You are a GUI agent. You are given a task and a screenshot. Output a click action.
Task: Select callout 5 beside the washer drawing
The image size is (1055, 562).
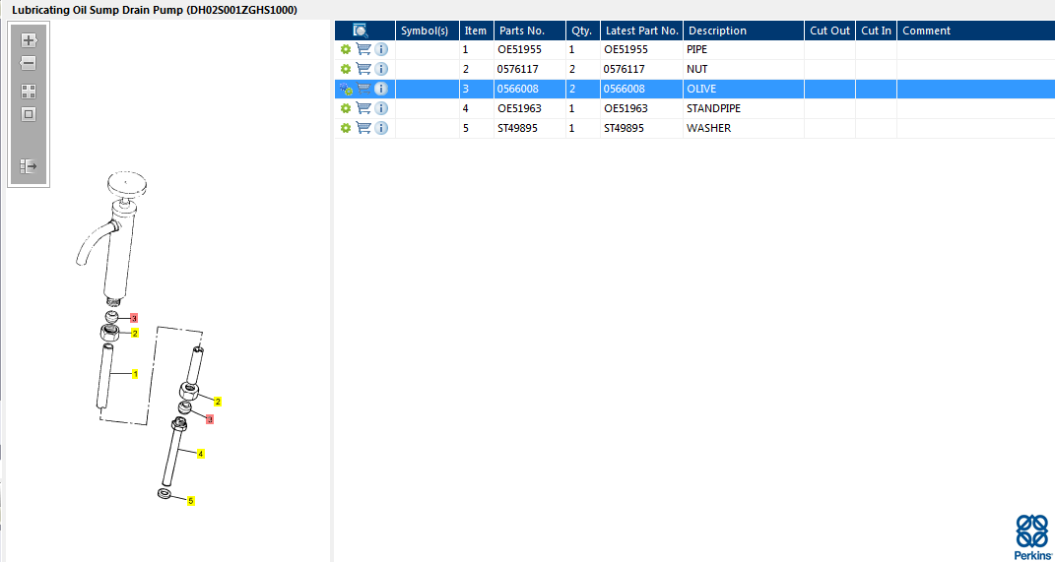coord(191,501)
